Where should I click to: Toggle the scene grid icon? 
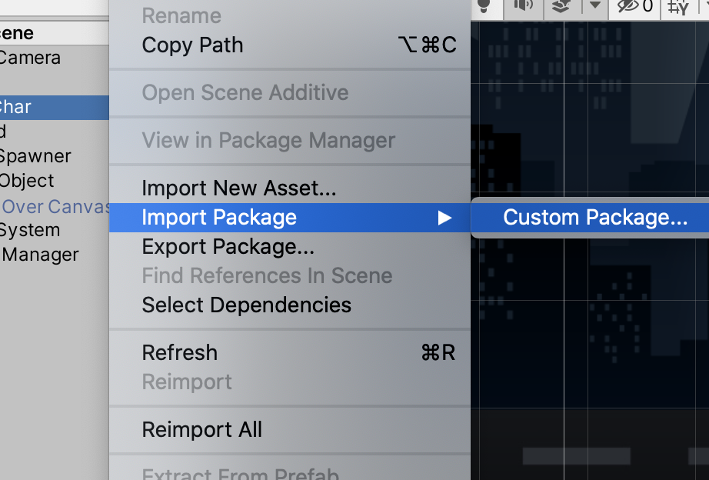(x=678, y=7)
